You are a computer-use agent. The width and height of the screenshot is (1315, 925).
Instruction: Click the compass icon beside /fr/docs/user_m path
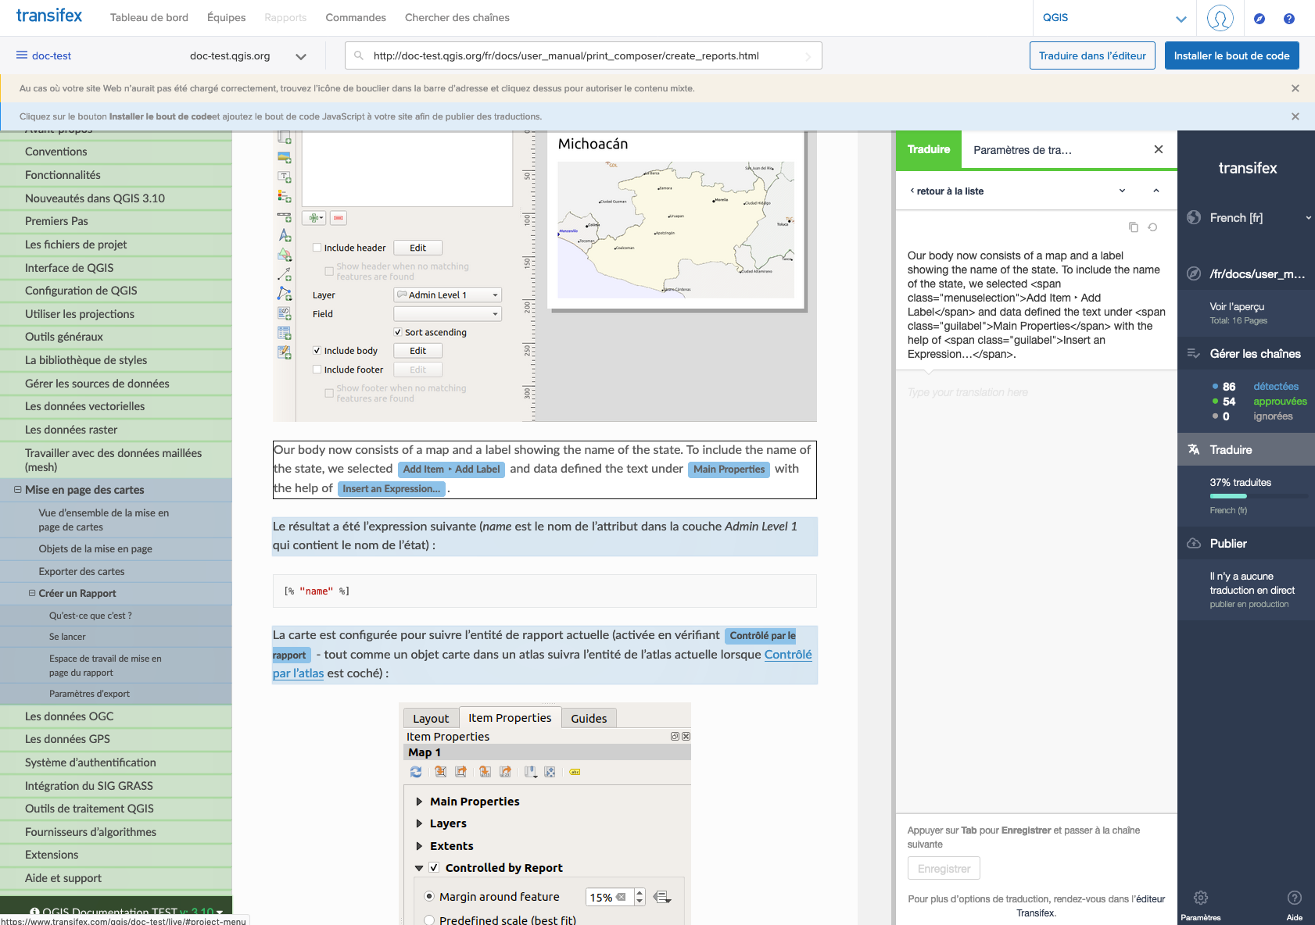(x=1194, y=273)
